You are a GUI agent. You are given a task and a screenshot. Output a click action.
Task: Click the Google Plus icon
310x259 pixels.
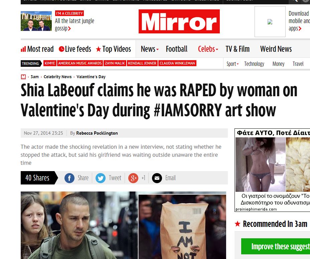click(133, 178)
